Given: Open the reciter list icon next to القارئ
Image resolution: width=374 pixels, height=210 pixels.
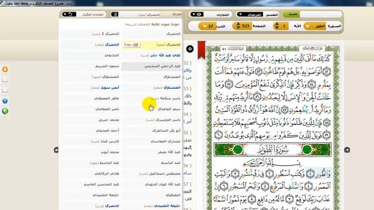Looking at the screenshot, I should click(x=115, y=15).
